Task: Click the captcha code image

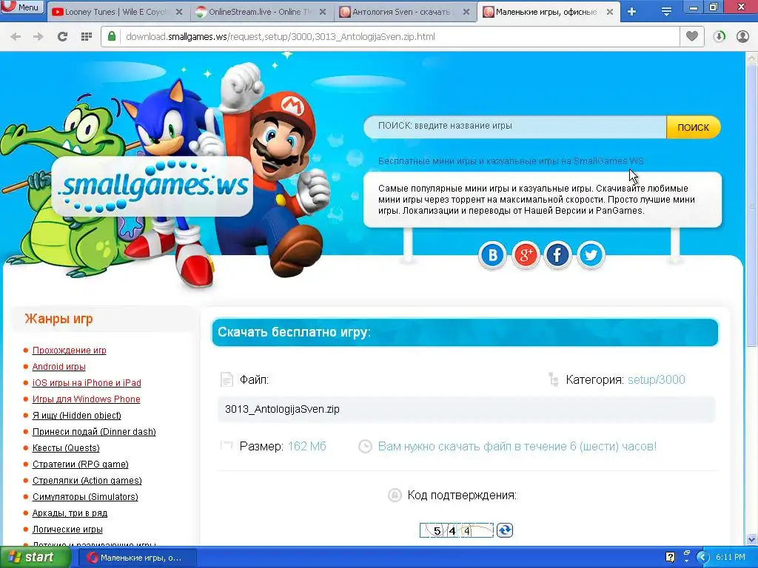Action: (x=456, y=530)
